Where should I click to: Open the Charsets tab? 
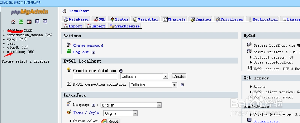(x=174, y=19)
